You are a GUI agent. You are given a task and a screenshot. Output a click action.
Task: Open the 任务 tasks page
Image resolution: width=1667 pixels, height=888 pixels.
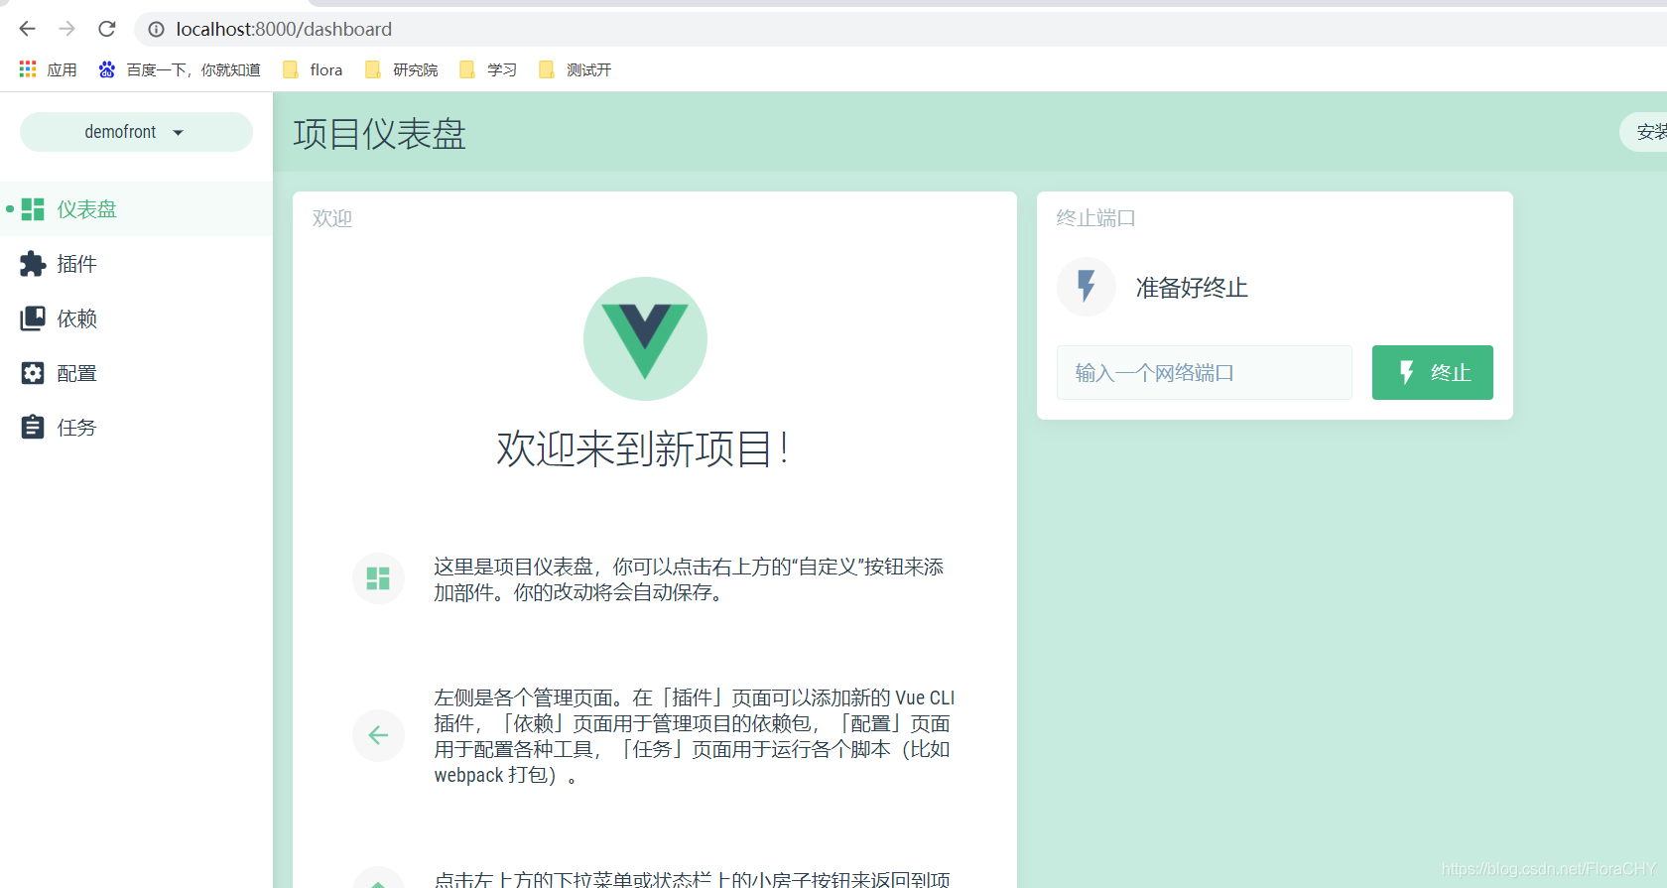click(x=136, y=428)
